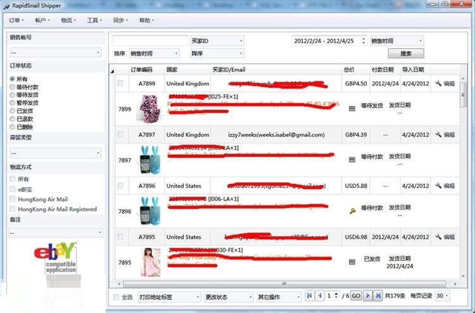Check the 全选 select-all checkbox
Image resolution: width=475 pixels, height=313 pixels.
tap(115, 297)
